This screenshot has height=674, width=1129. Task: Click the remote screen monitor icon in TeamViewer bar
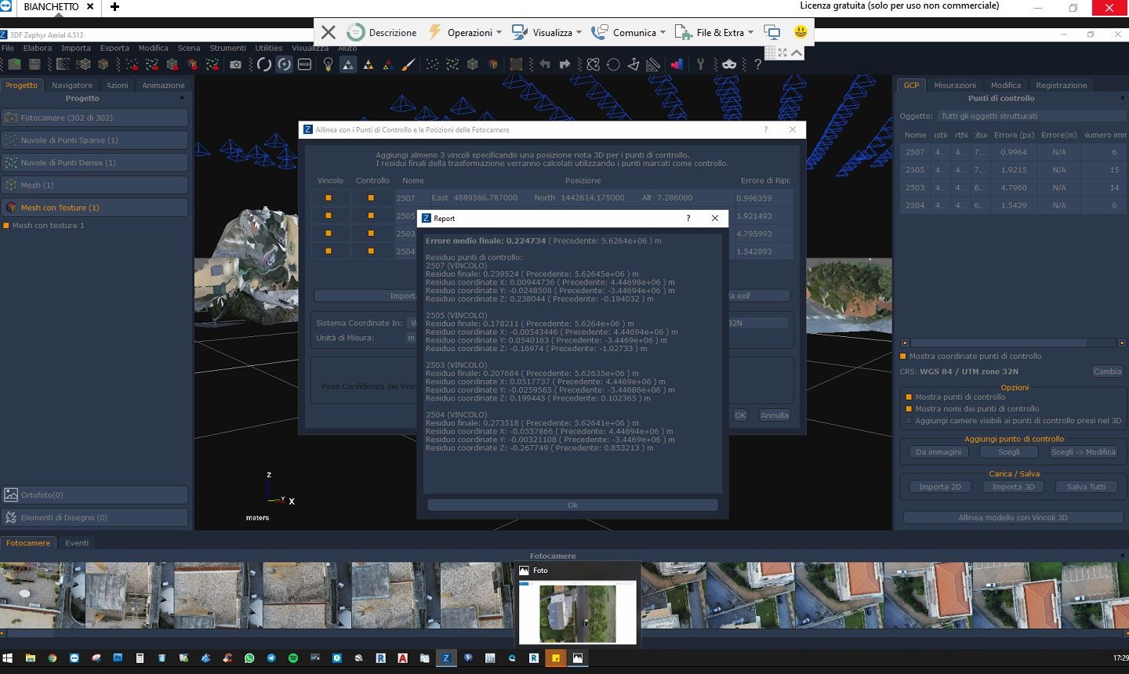(772, 32)
